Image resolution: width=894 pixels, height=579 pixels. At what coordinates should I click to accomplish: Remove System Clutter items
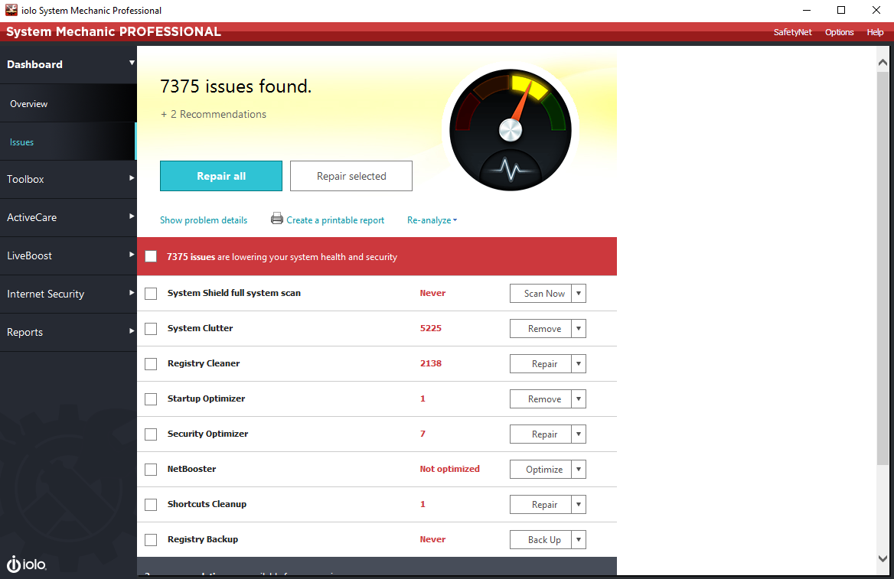[540, 329]
